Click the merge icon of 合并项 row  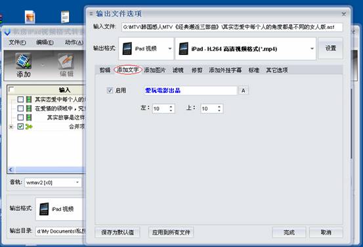pos(29,126)
